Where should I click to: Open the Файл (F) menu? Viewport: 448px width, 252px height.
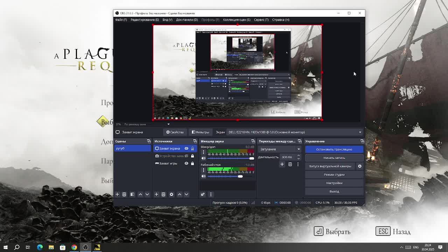click(121, 20)
